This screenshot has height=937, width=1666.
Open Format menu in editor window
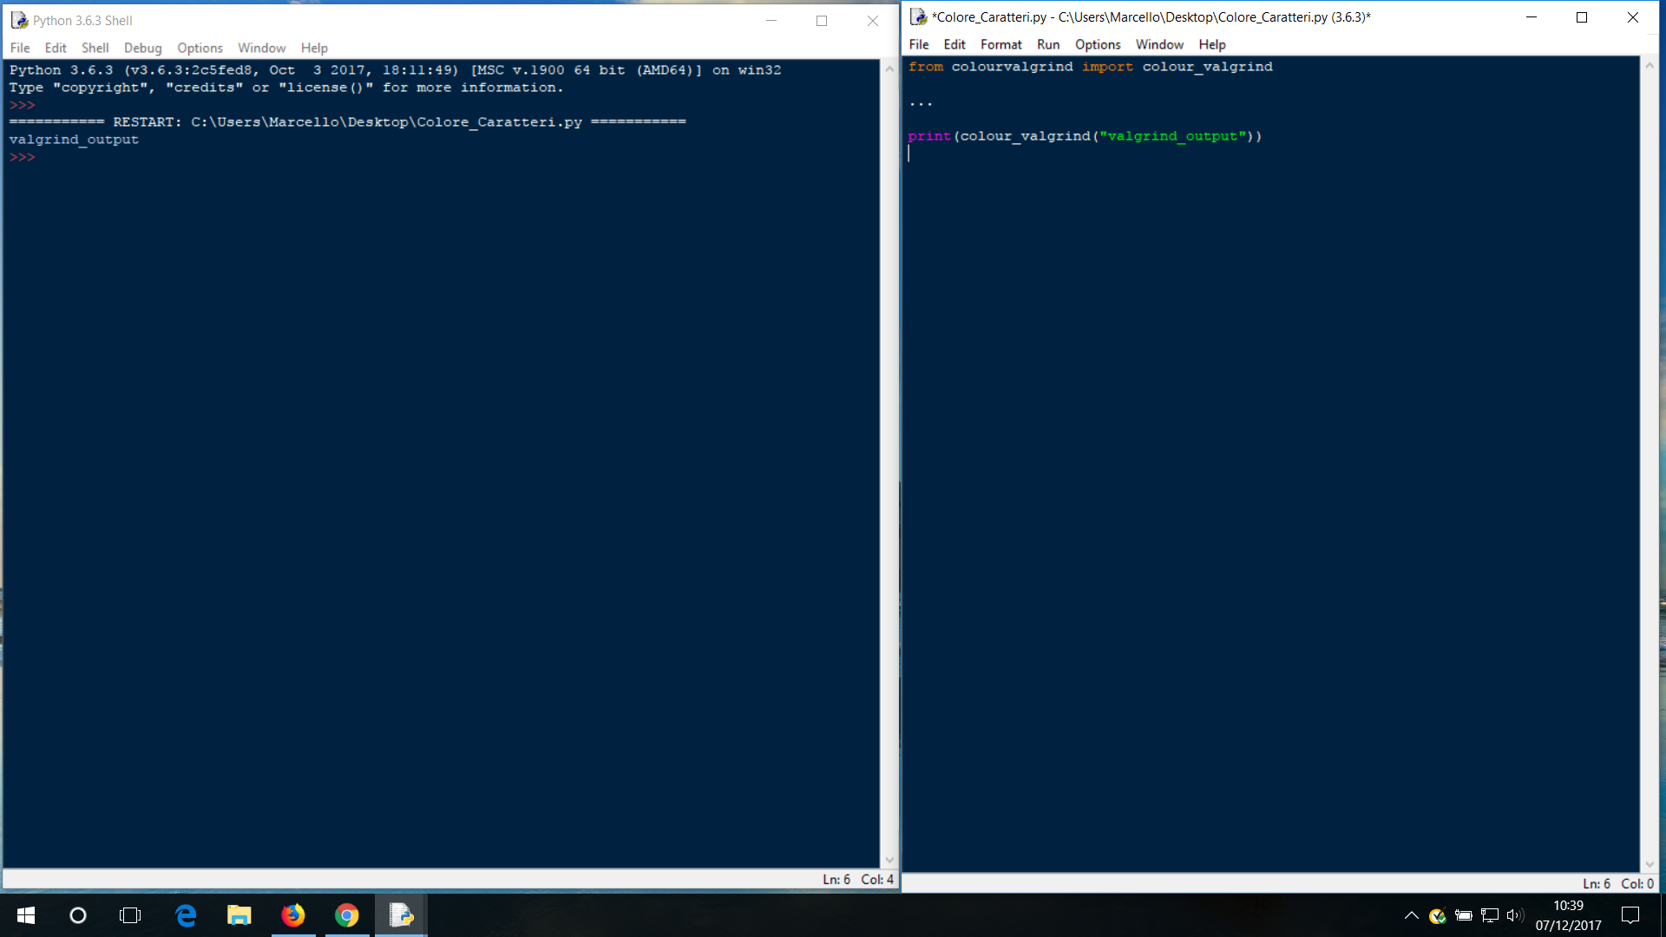pyautogui.click(x=1000, y=44)
